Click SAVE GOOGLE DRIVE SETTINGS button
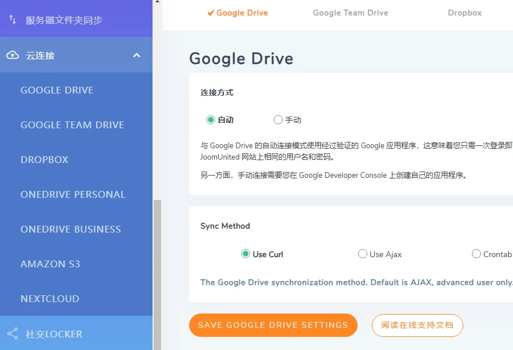The width and height of the screenshot is (513, 350). 273,325
